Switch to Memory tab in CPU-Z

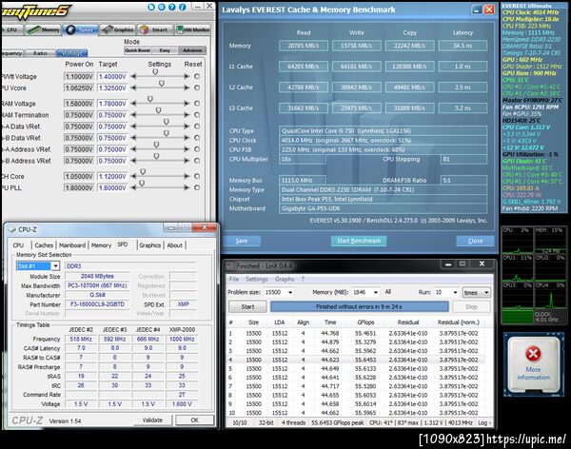click(101, 245)
